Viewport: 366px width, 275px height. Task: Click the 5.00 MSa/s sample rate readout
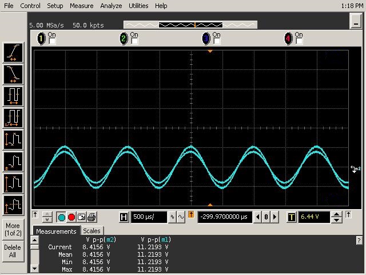pos(46,25)
